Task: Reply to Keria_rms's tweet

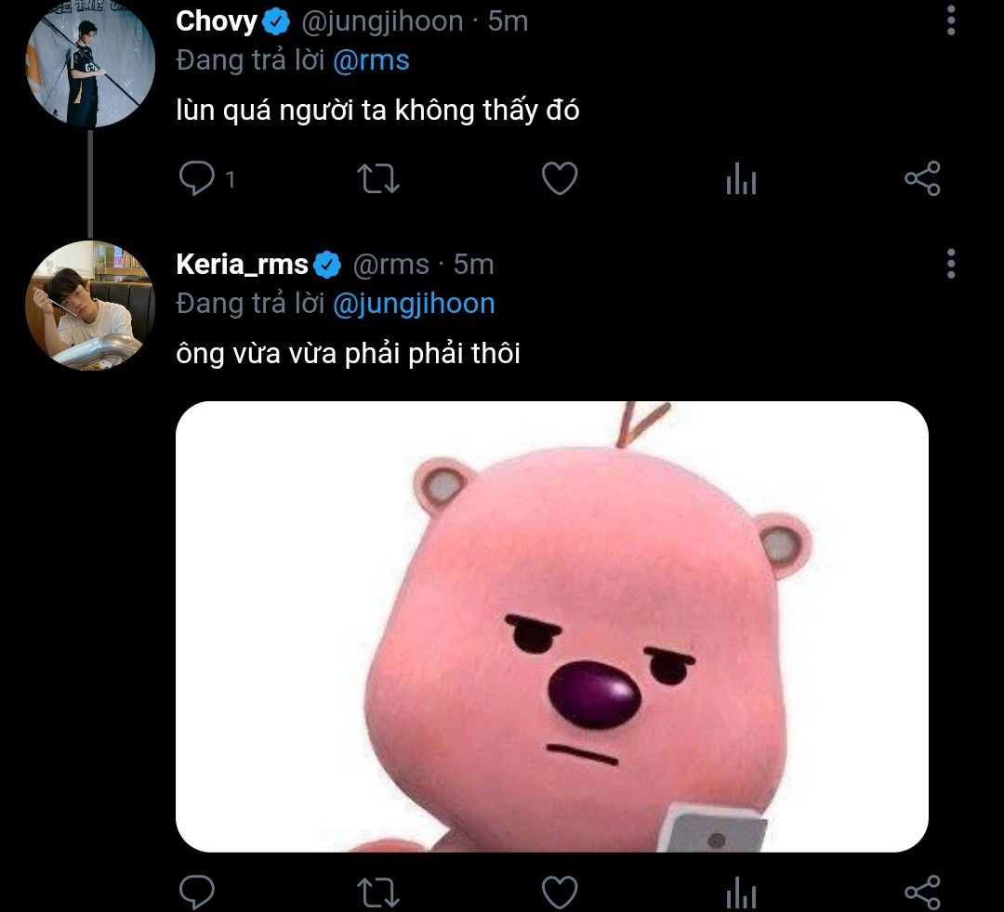Action: 196,892
